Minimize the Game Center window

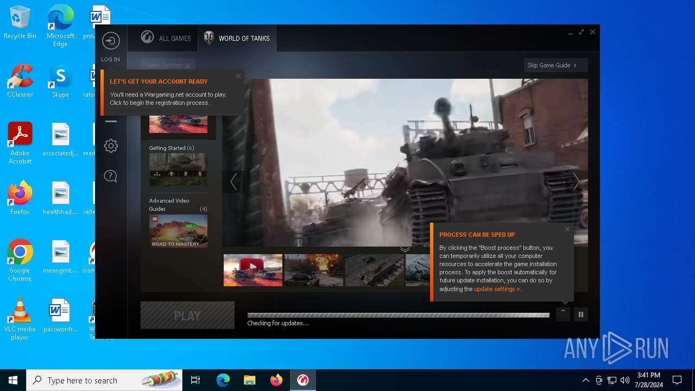[x=571, y=33]
